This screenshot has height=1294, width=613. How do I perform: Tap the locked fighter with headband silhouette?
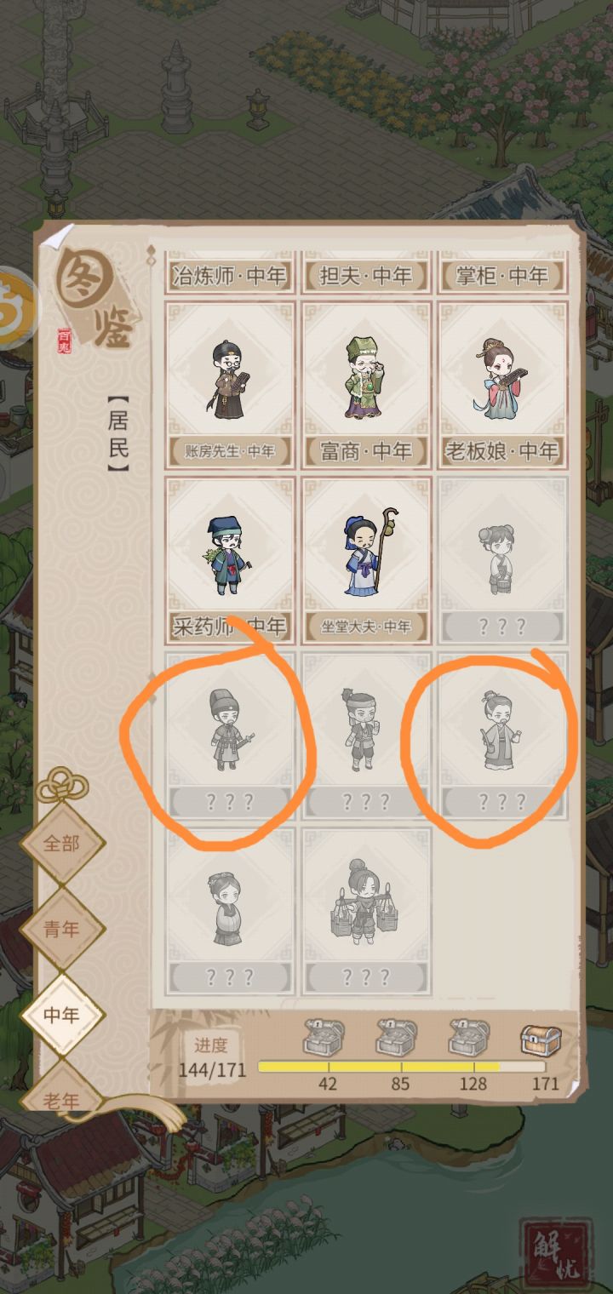(x=366, y=735)
